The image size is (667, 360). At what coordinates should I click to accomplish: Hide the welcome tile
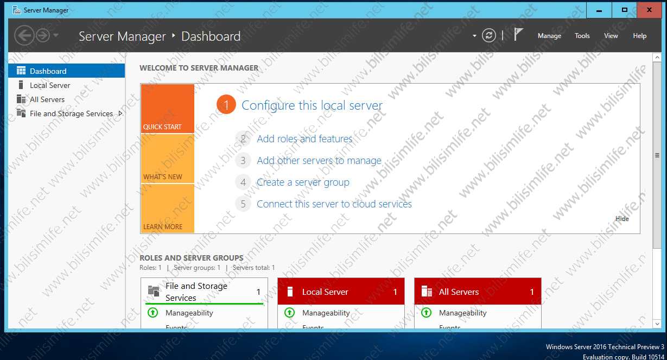tap(622, 218)
